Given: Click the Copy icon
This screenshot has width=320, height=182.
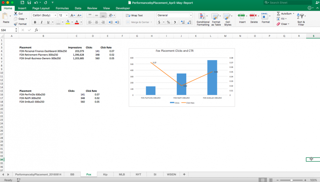Looking at the screenshot, I should (16, 19).
